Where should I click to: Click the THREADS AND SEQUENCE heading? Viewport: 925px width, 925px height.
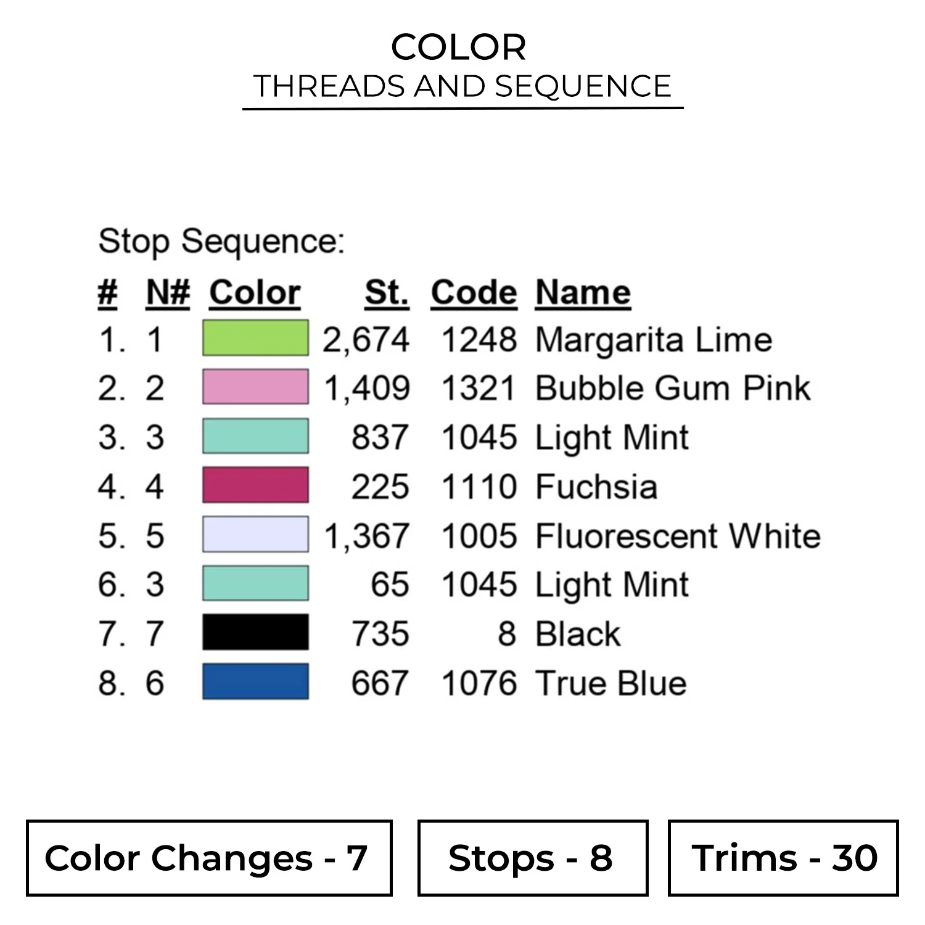pos(462,86)
